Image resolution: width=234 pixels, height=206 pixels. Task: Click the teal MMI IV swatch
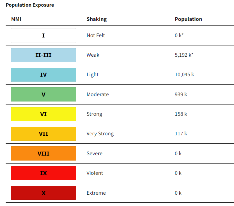coord(43,75)
